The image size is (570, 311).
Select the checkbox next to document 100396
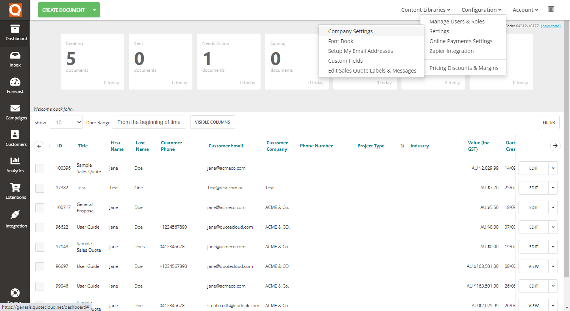(x=40, y=169)
